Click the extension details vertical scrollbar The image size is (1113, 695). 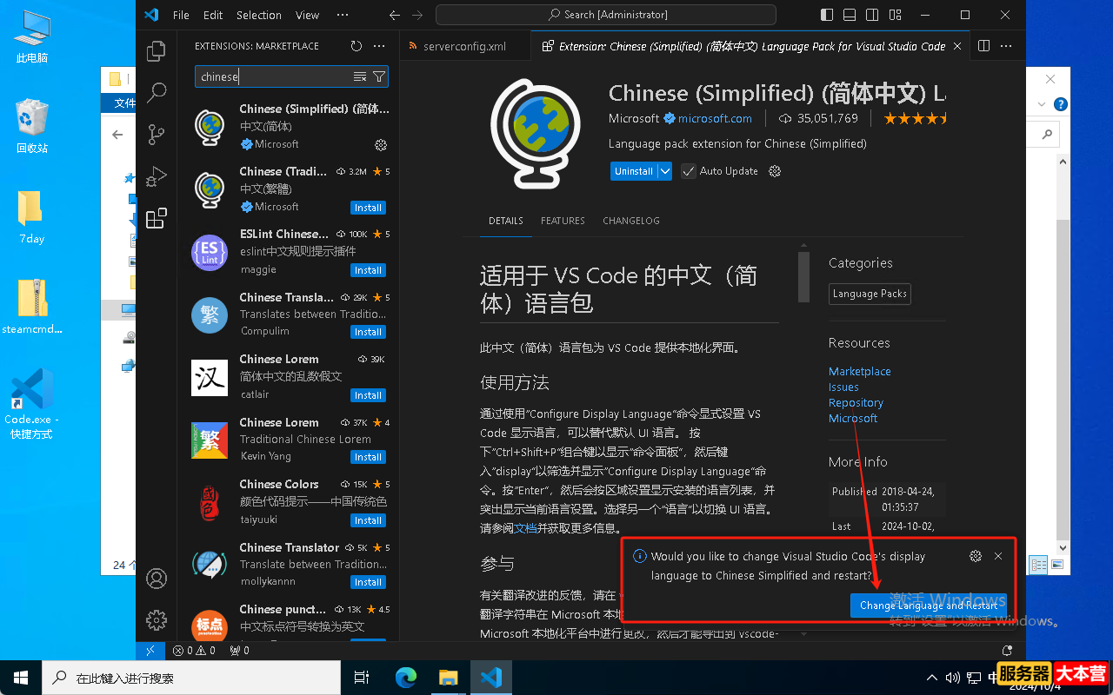coord(803,276)
